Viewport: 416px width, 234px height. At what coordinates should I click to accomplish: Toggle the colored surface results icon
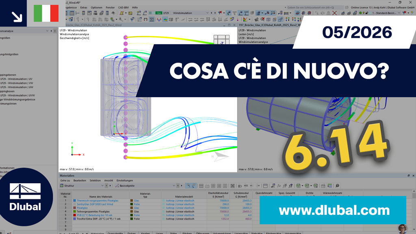click(x=165, y=19)
